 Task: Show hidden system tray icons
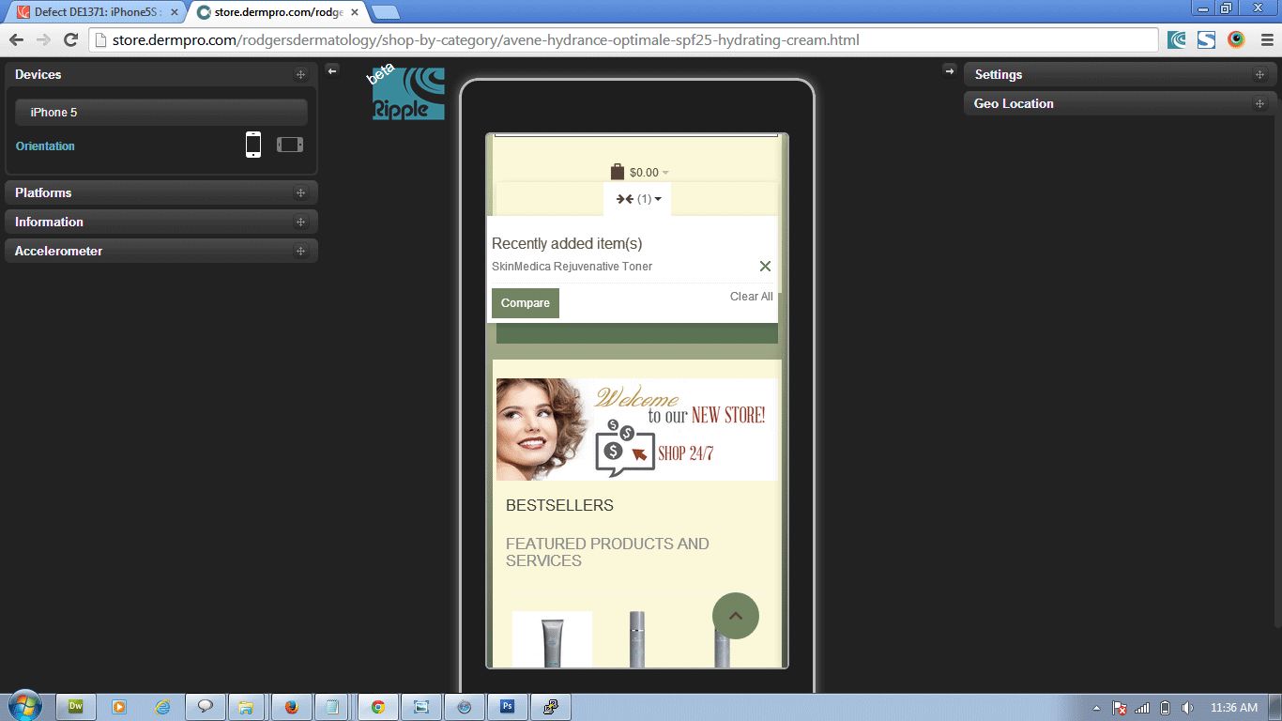pos(1096,707)
